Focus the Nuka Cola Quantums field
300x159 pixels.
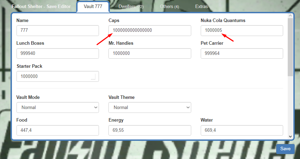242,30
